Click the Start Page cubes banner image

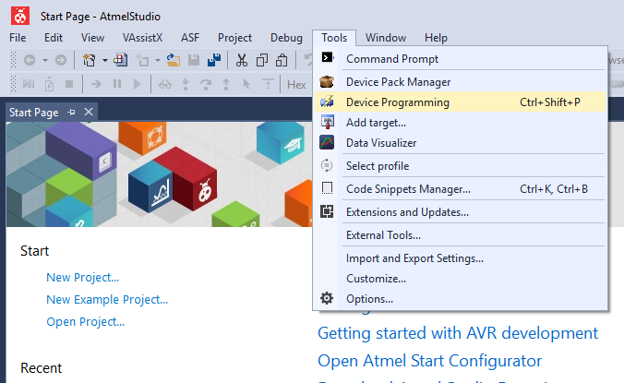click(159, 174)
